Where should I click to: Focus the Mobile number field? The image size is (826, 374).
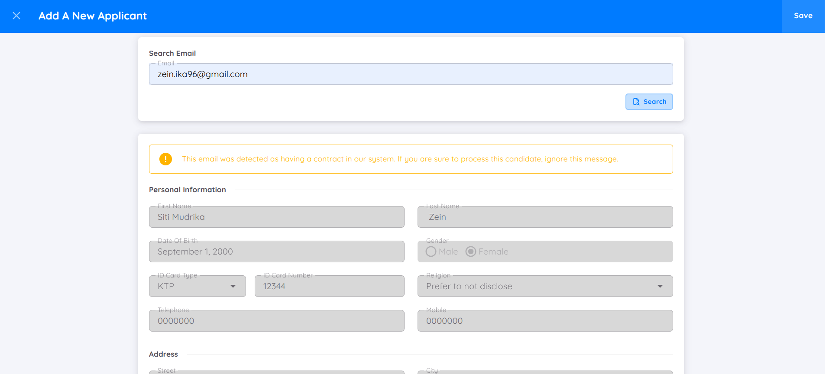[x=544, y=321]
